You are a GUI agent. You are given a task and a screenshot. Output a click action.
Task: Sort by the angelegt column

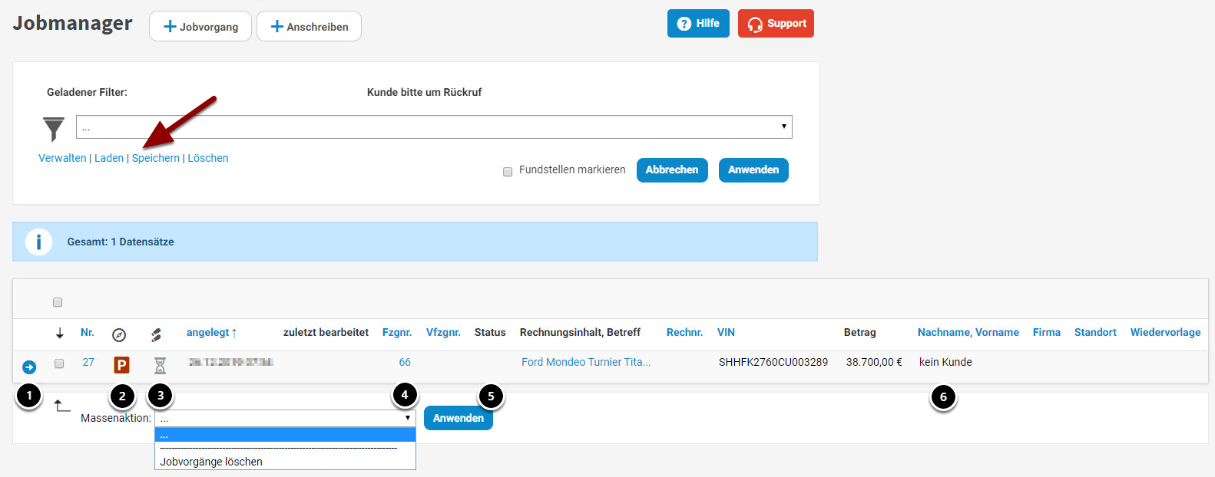click(207, 332)
